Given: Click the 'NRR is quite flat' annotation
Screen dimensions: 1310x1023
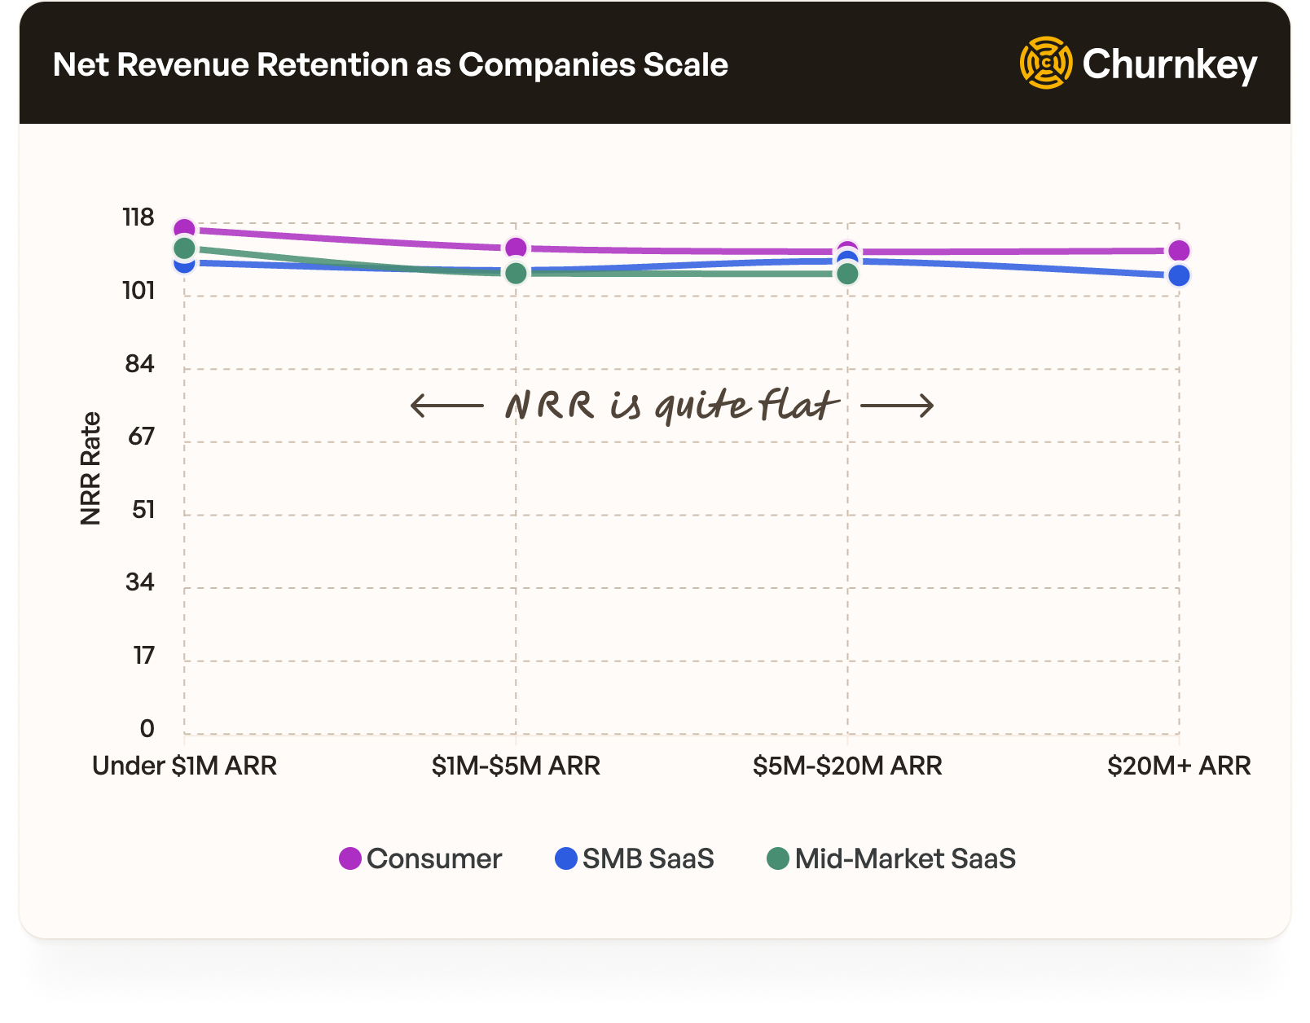Looking at the screenshot, I should [670, 405].
